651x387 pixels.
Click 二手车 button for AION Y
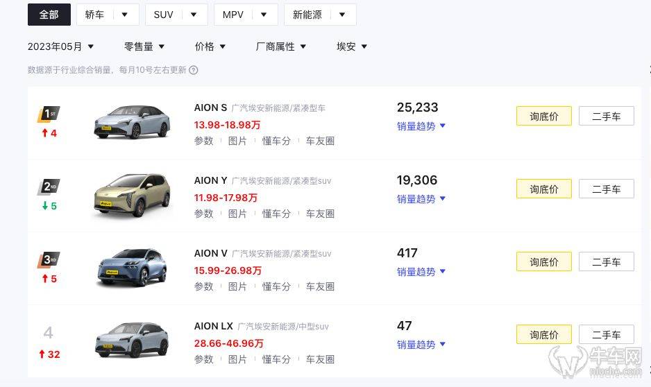[x=606, y=189]
